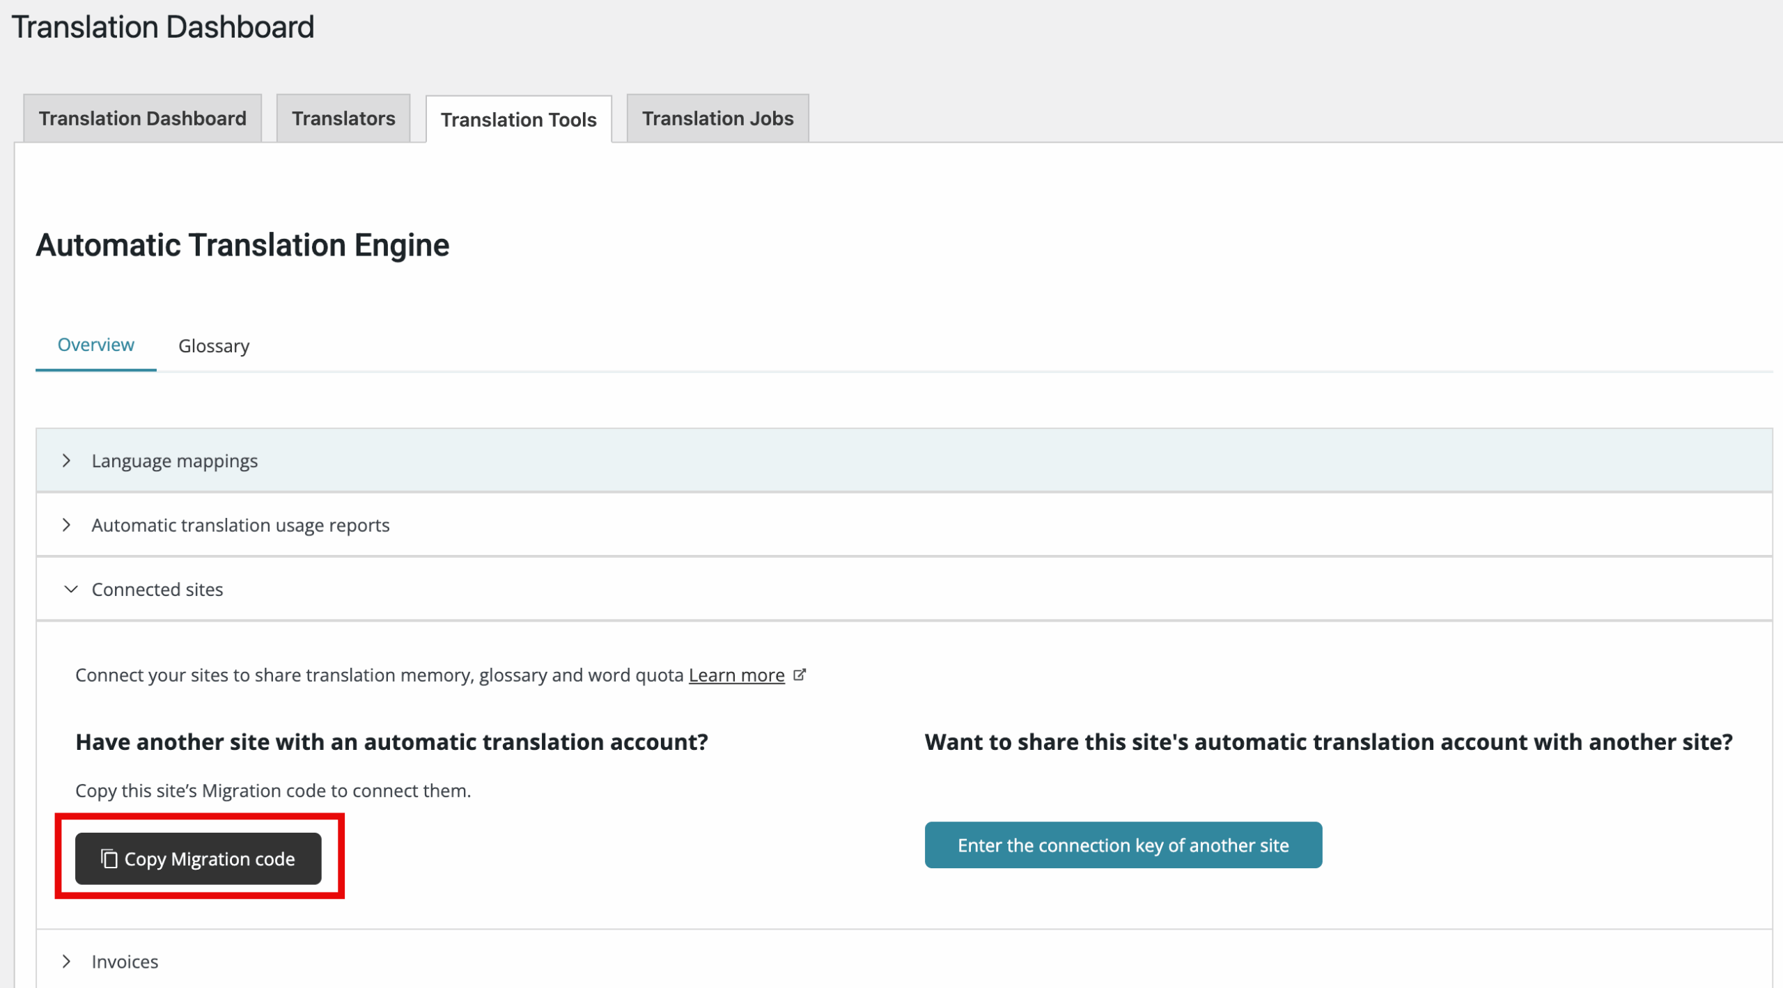Expand Automatic translation usage reports chevron
1783x988 pixels.
[67, 525]
